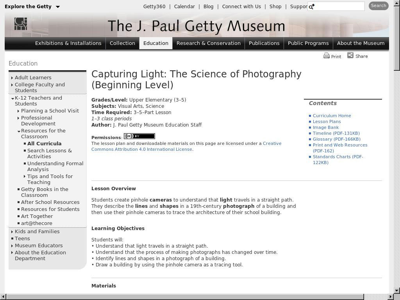Open About the Museum tab
Screen dimensions: 400x300
pos(361,43)
